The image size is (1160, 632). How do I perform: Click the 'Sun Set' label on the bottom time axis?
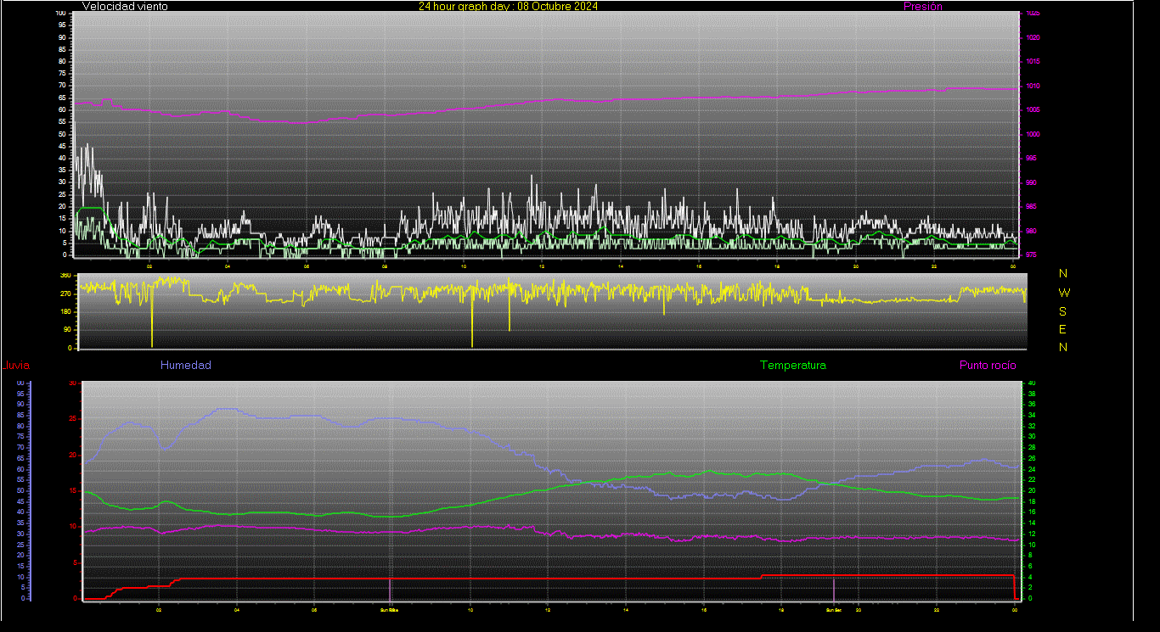click(x=833, y=609)
